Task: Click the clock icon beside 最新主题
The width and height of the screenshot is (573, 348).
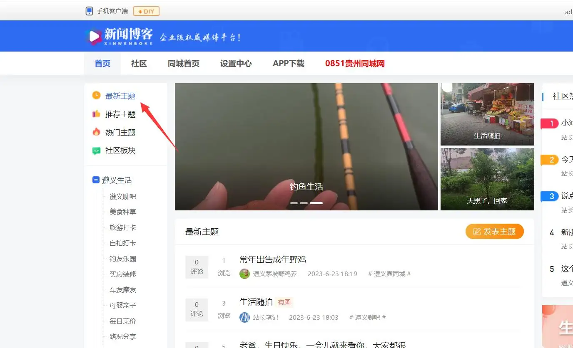Action: coord(96,96)
